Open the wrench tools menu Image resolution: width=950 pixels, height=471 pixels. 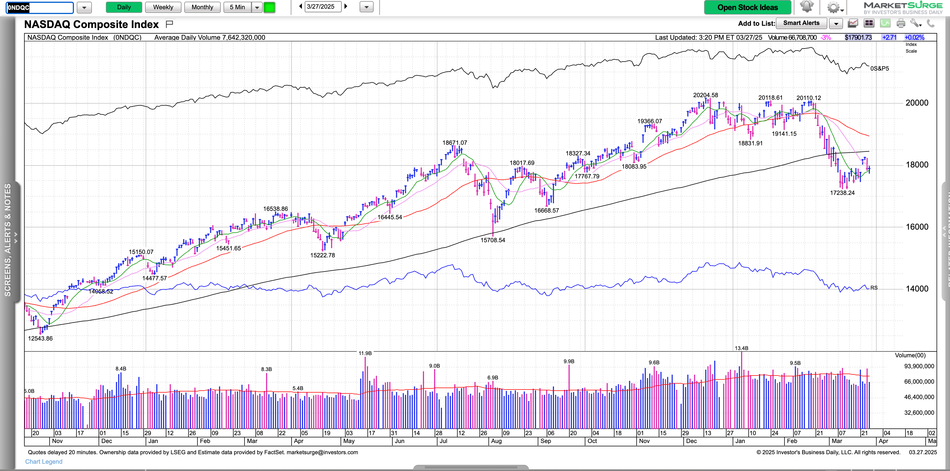pos(915,24)
